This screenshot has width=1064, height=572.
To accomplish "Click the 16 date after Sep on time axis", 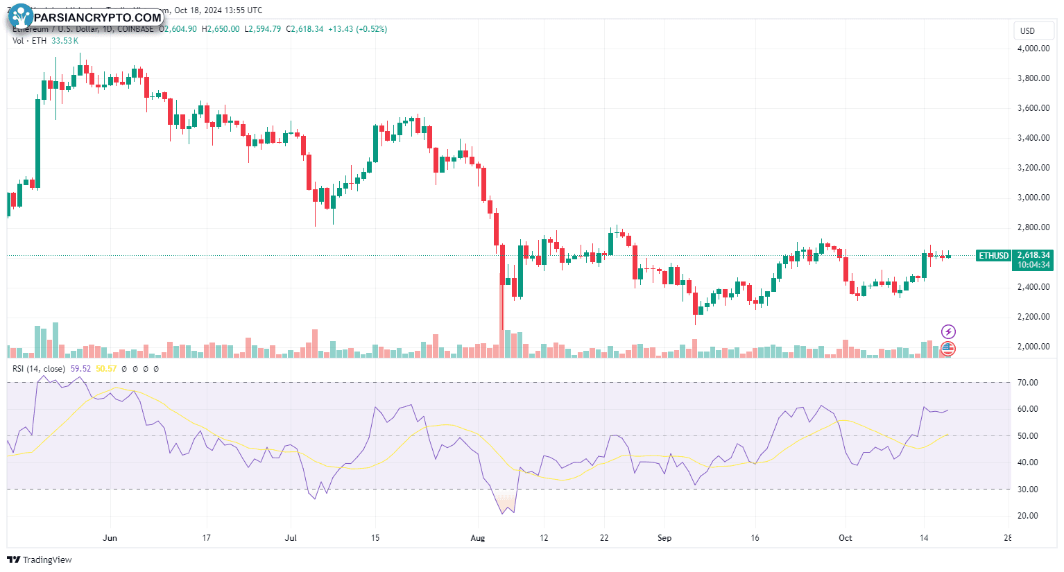I will click(x=755, y=538).
